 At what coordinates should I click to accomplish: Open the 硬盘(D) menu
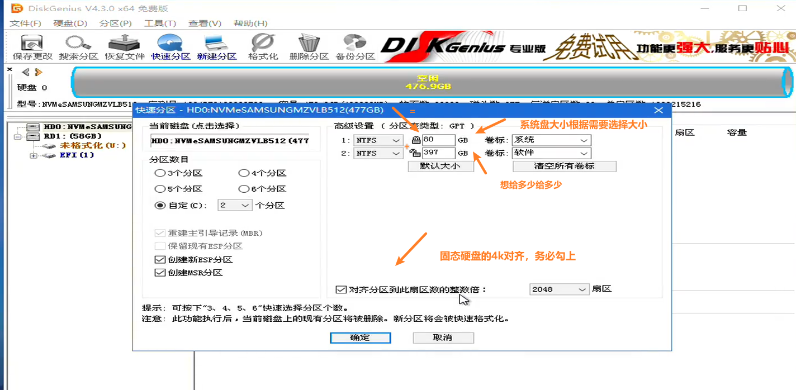(x=70, y=23)
